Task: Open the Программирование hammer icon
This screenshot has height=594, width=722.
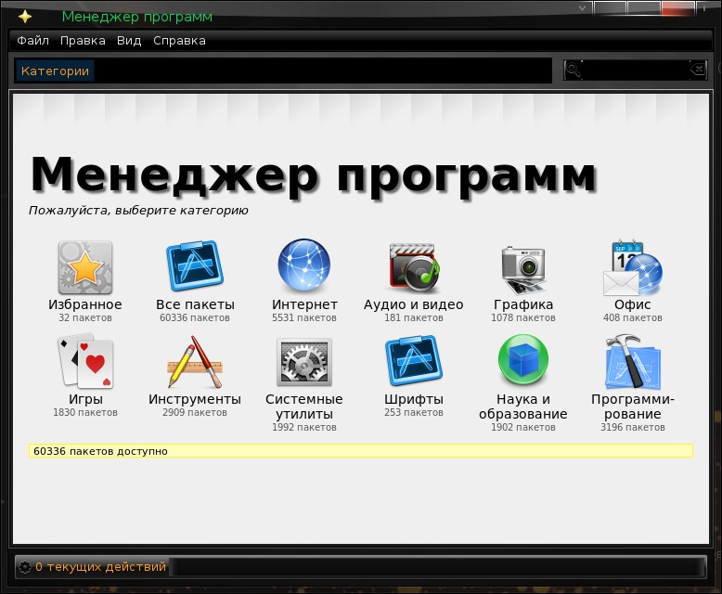Action: point(633,362)
